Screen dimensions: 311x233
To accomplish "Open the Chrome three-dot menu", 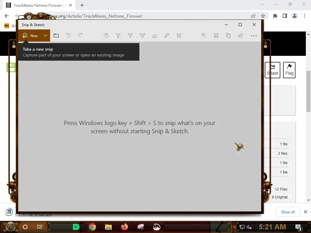I will point(304,16).
